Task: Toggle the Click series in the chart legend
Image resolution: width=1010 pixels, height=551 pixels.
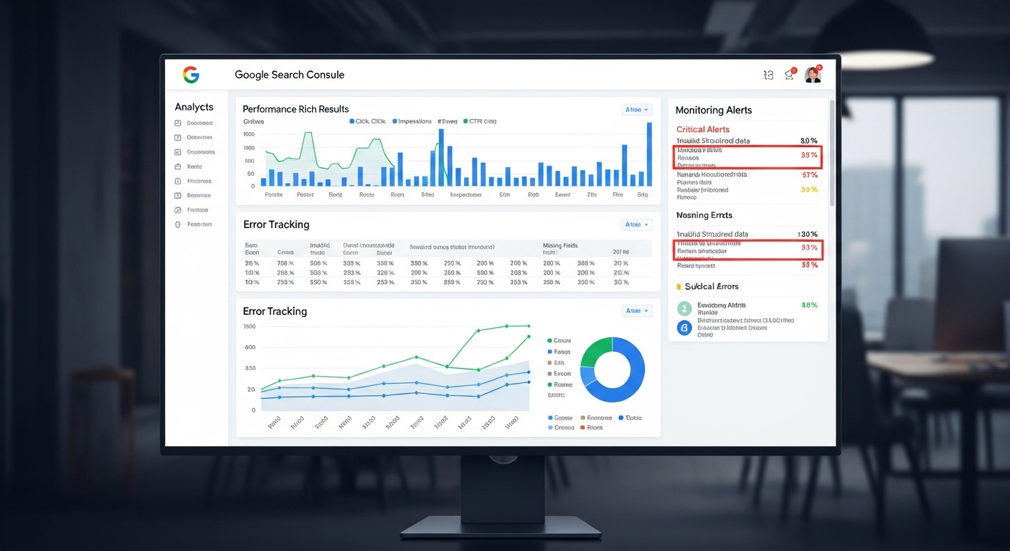Action: pyautogui.click(x=367, y=121)
